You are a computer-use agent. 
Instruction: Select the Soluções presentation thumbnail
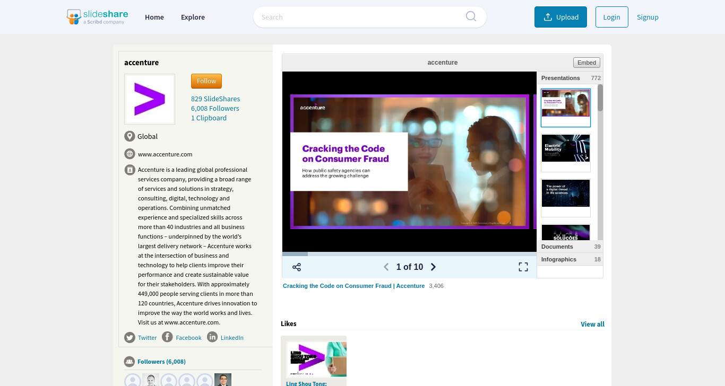pos(566,232)
